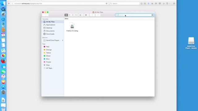Go back in the Finder window

pyautogui.click(x=44, y=15)
